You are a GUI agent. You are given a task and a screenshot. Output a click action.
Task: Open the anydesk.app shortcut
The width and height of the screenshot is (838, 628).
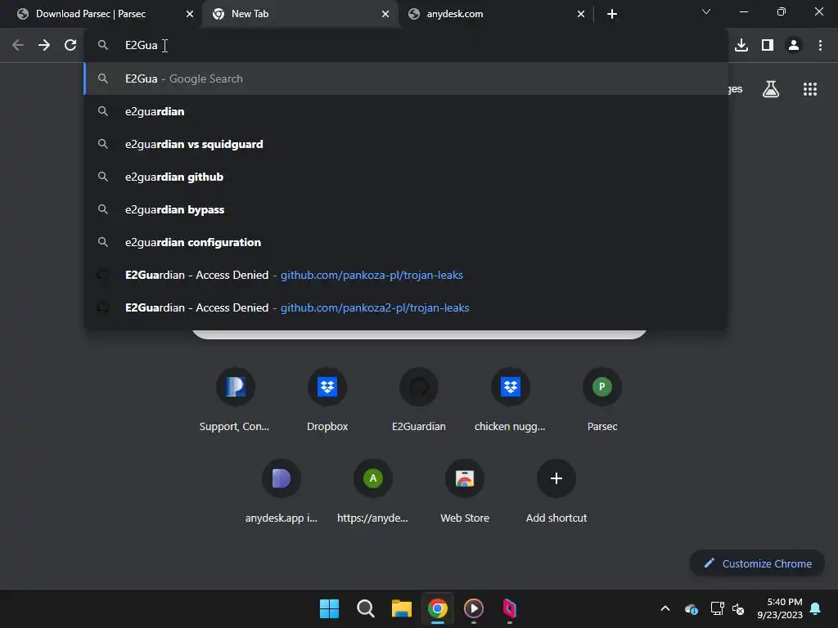282,491
